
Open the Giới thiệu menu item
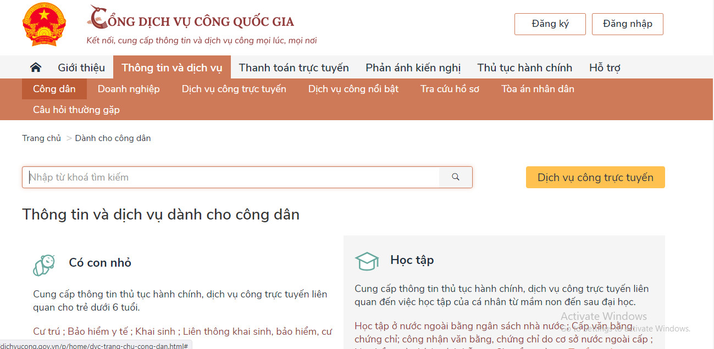81,67
